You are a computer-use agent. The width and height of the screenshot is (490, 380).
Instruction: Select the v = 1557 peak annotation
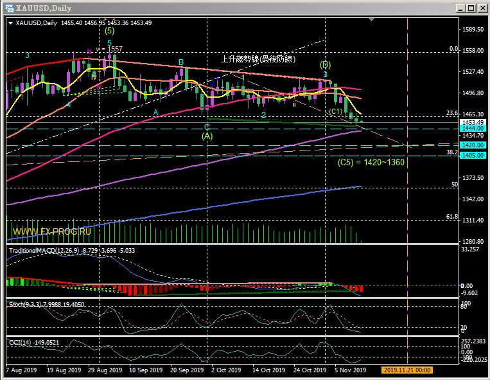[x=109, y=50]
